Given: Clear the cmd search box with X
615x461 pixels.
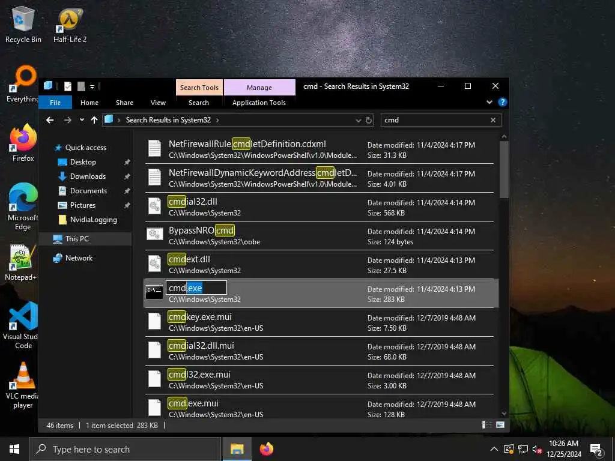Looking at the screenshot, I should pos(493,120).
